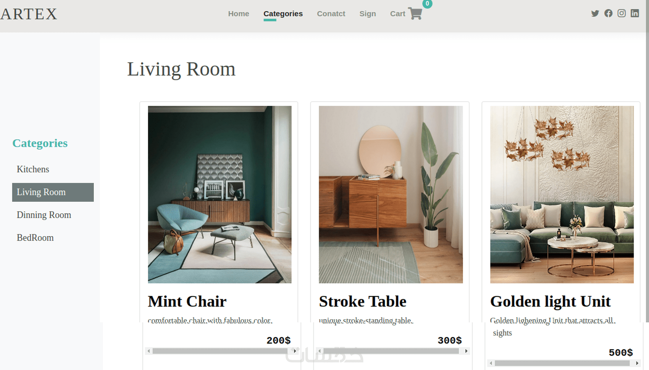
Task: Click the Stroke Table product title
Action: coord(363,301)
